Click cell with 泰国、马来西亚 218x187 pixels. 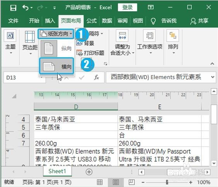[160, 119]
